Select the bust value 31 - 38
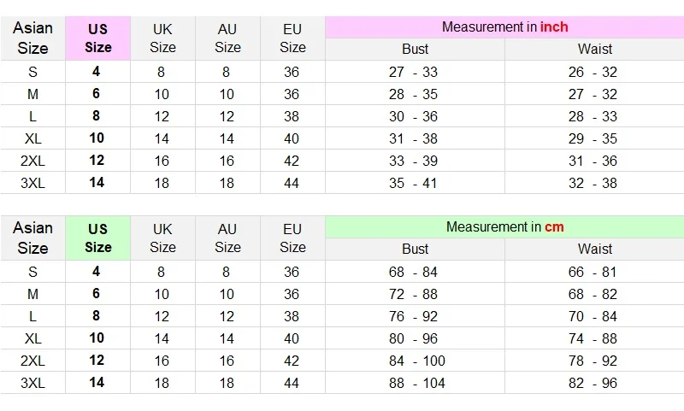Viewport: 684px width, 411px height. coord(415,138)
